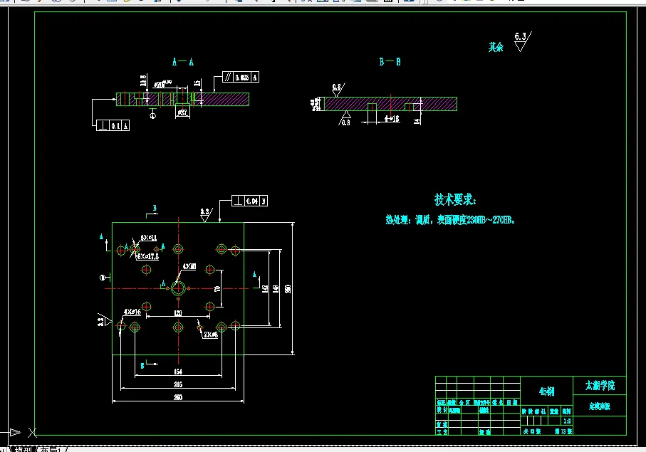Select the 技术要求 heading text
646x452 pixels.
455,199
